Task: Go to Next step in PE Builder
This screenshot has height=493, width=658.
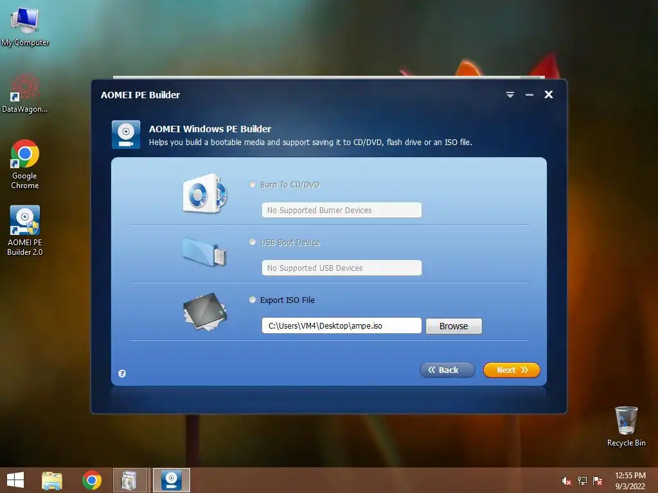Action: [511, 370]
